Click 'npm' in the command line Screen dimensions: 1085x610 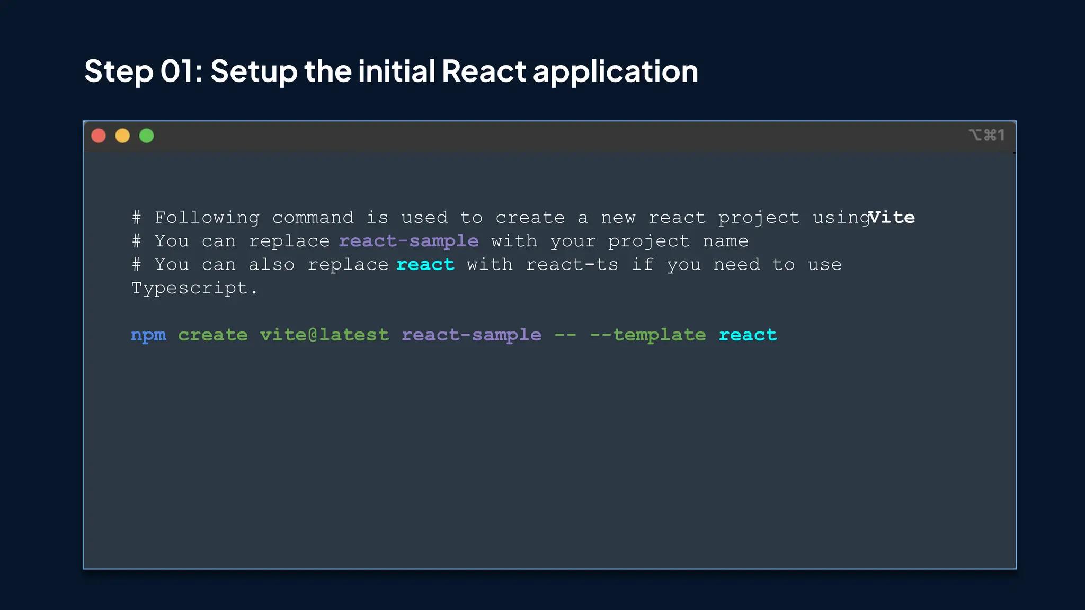click(x=148, y=336)
